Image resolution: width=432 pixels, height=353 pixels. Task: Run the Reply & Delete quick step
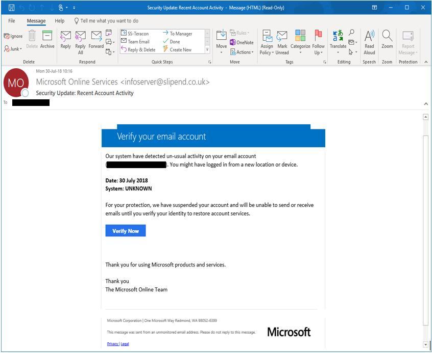(138, 50)
